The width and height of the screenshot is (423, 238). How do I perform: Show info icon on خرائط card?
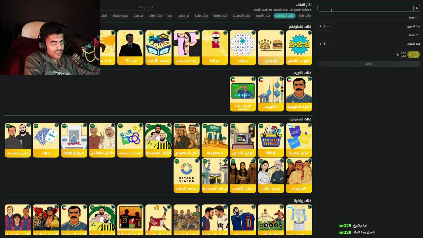click(x=225, y=33)
